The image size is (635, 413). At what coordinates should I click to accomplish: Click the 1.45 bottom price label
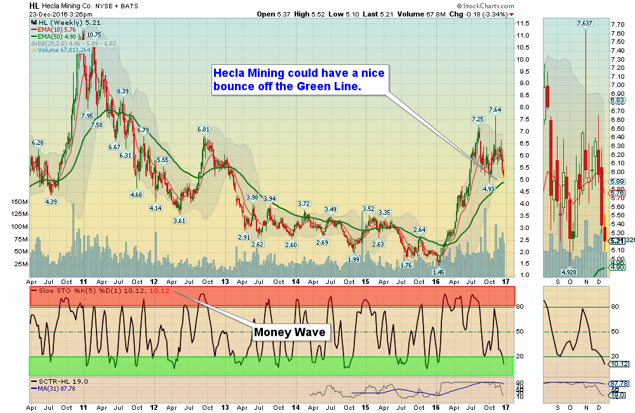point(439,273)
